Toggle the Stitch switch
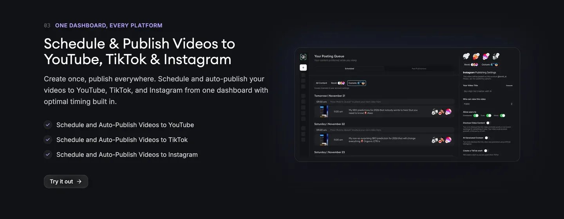The height and width of the screenshot is (219, 564). click(503, 115)
